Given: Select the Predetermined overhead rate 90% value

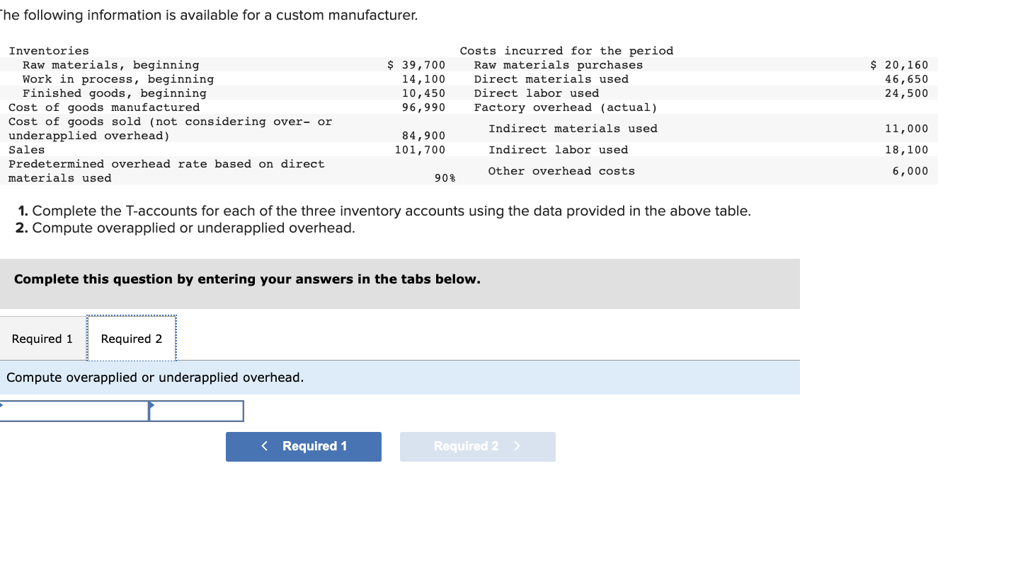Looking at the screenshot, I should pos(443,177).
